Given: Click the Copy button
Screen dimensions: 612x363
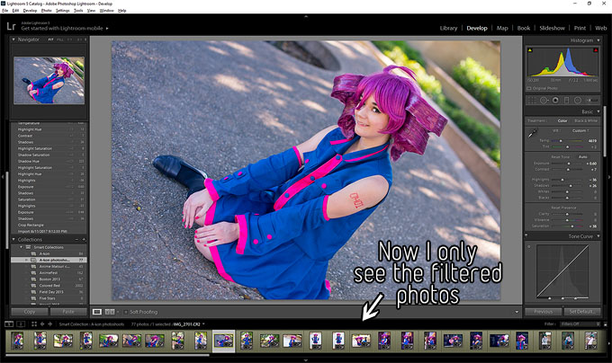Looking at the screenshot, I should coord(27,311).
